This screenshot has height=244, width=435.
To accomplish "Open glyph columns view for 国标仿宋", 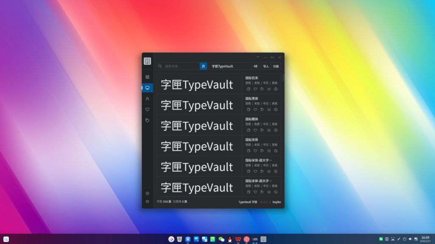I will [x=269, y=89].
